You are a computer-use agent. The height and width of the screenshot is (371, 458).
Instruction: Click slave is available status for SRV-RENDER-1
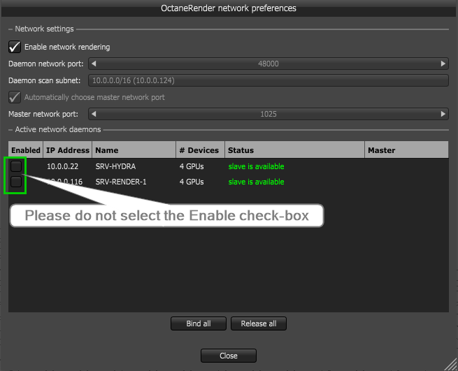point(256,182)
